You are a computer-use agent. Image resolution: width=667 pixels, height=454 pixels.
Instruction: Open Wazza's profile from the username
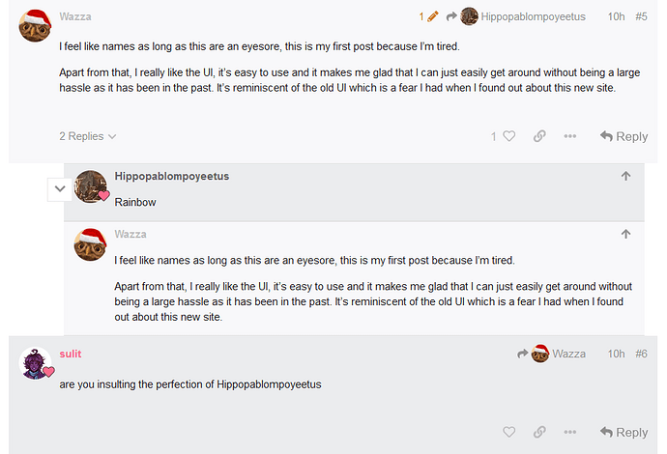75,16
